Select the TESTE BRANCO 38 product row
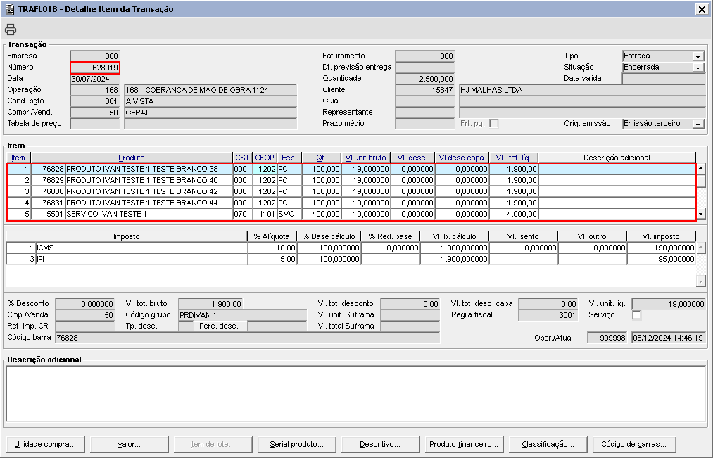 coord(351,169)
